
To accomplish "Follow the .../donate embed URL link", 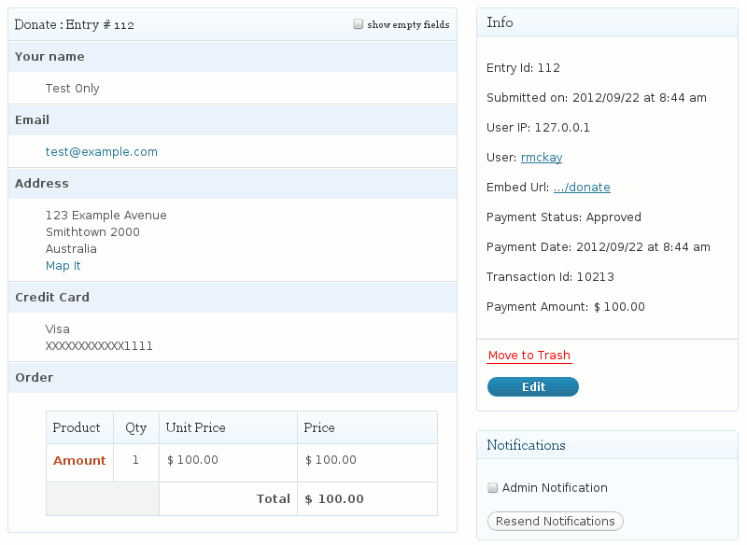I will click(582, 187).
